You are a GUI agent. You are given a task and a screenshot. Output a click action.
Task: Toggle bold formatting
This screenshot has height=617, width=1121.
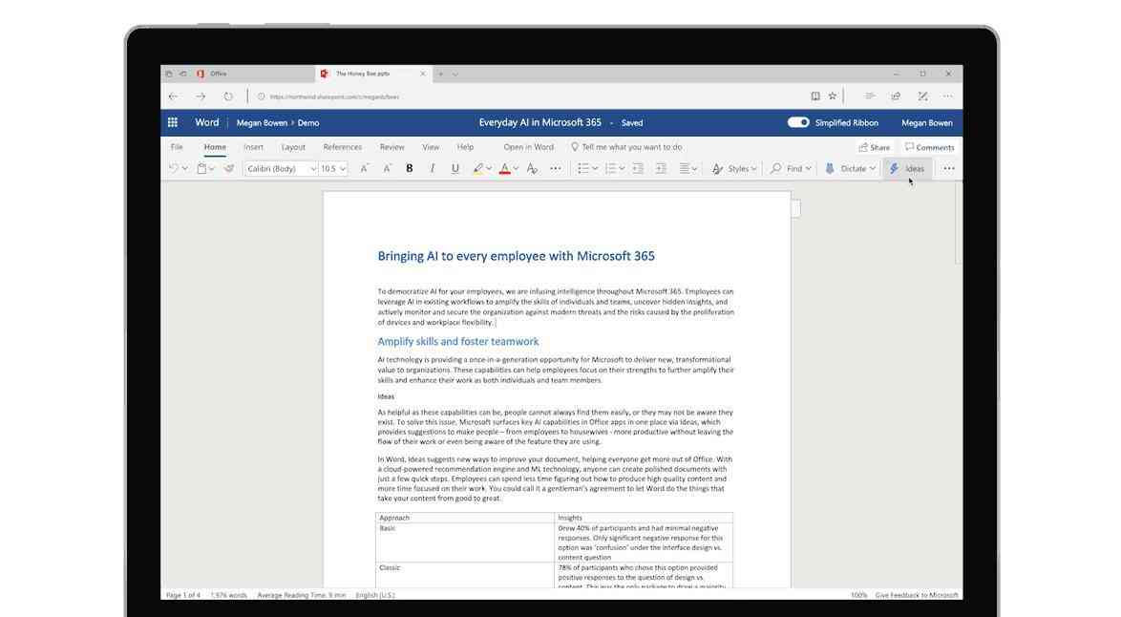click(410, 169)
